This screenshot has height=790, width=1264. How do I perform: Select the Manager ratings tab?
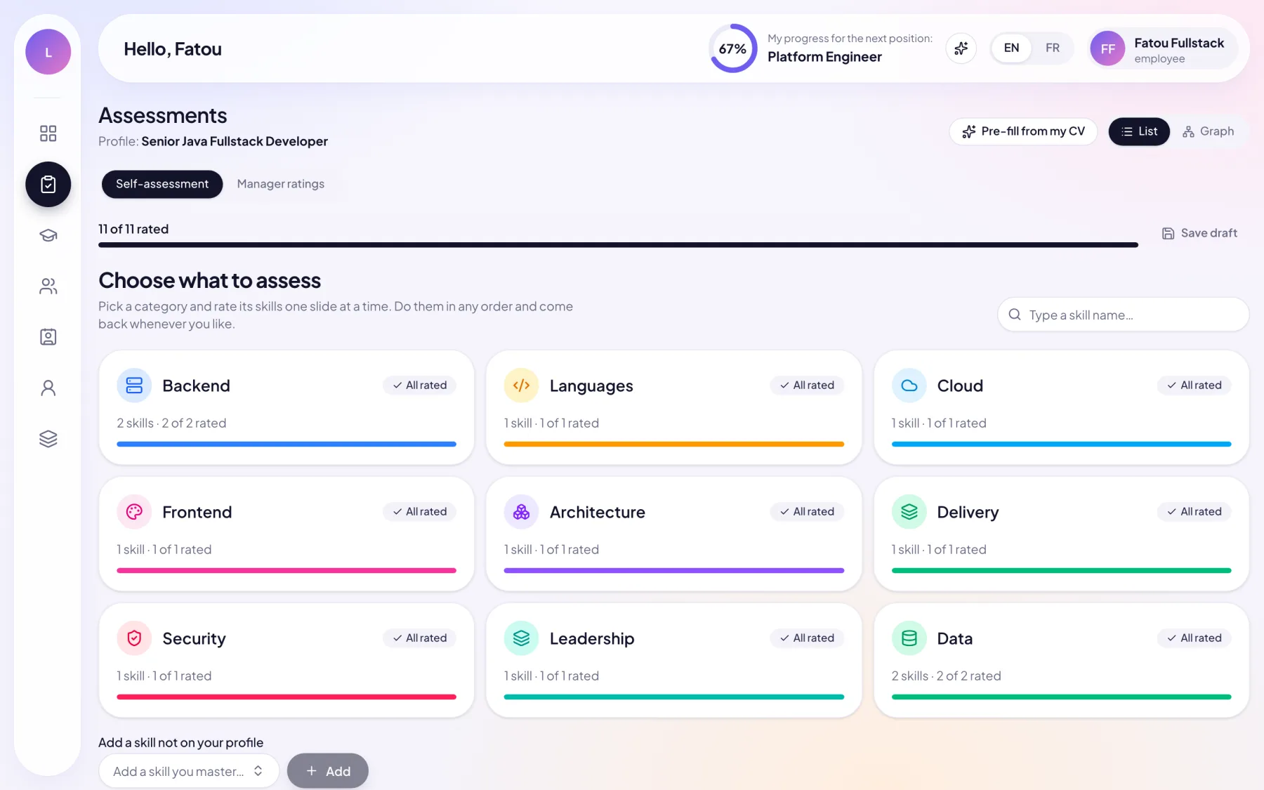pos(281,184)
